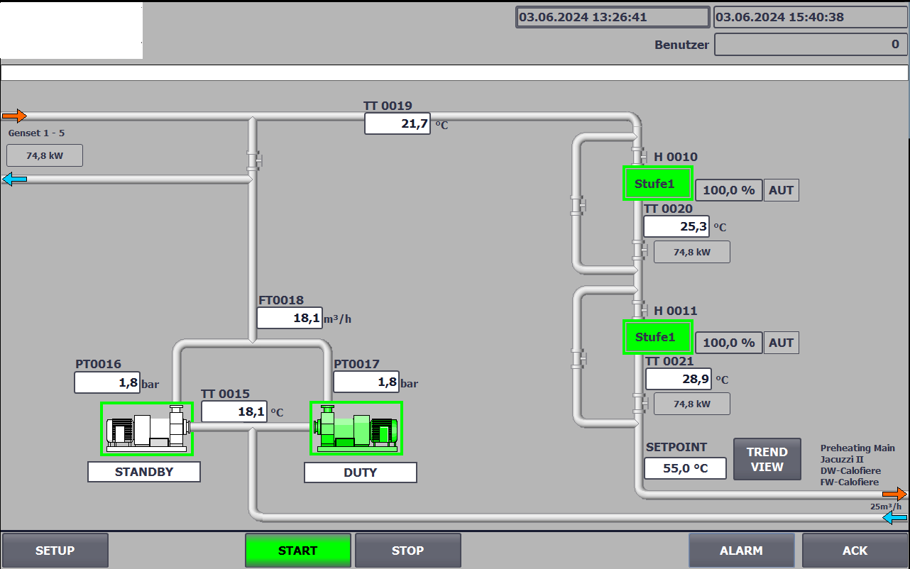Select the STANDBY pump icon
The height and width of the screenshot is (569, 910).
(x=147, y=428)
